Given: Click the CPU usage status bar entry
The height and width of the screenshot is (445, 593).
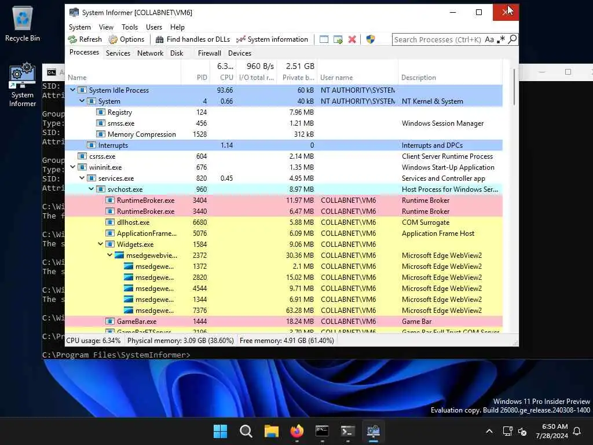Looking at the screenshot, I should 93,341.
